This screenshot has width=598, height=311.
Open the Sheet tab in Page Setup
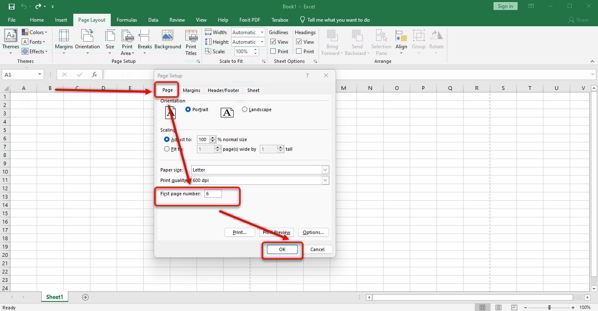click(253, 90)
